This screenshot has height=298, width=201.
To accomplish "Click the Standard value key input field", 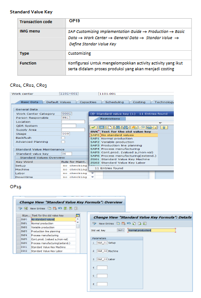I will (66, 153).
